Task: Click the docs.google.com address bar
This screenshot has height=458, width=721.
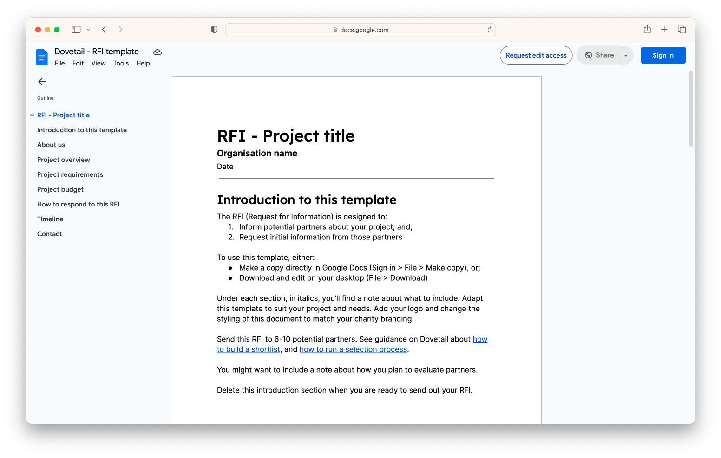Action: 360,29
